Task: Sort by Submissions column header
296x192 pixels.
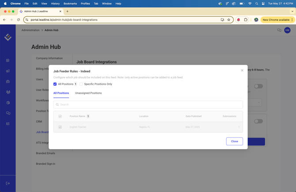Action: point(229,116)
